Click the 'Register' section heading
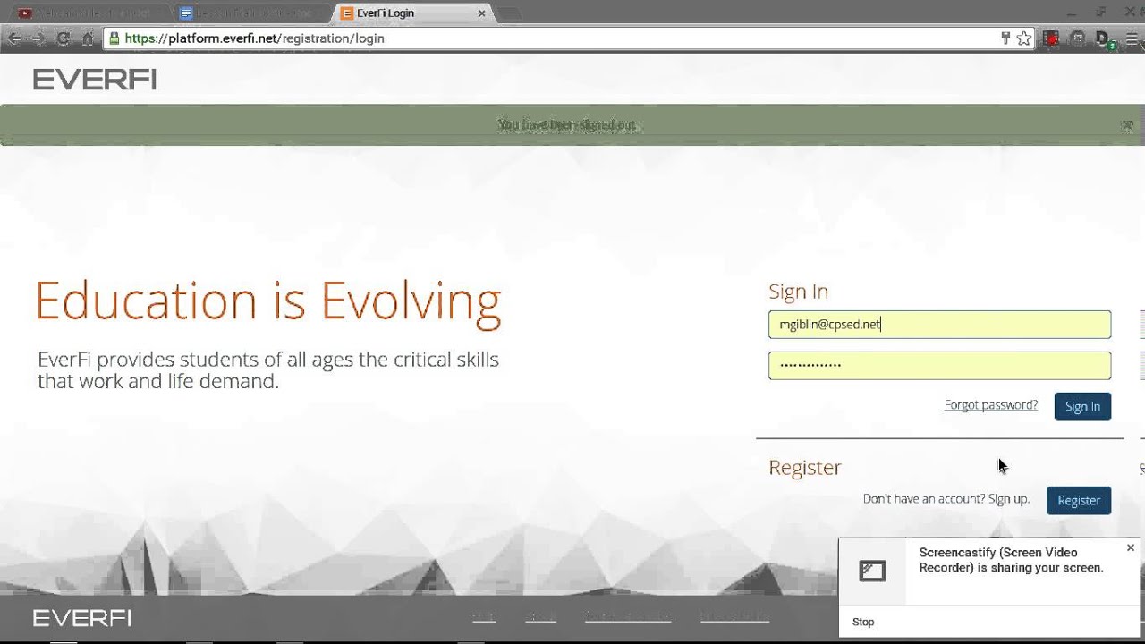The image size is (1145, 644). click(805, 468)
